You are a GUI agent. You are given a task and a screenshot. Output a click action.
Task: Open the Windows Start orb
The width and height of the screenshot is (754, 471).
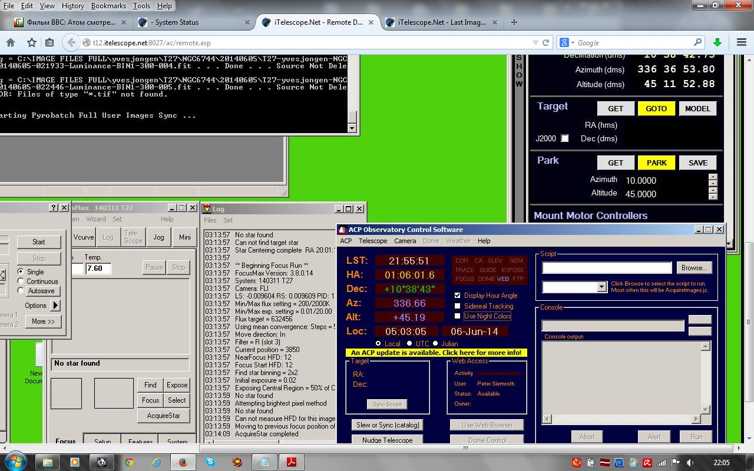click(x=14, y=461)
